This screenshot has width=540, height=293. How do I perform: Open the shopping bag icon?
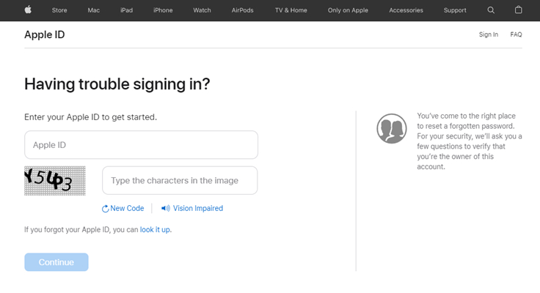coord(519,10)
